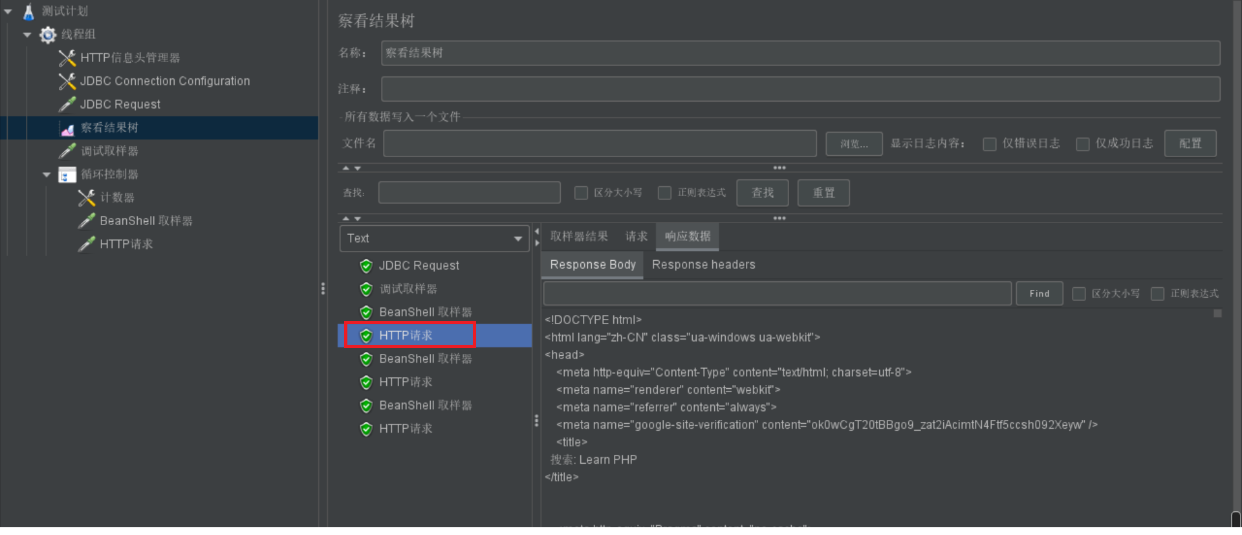Click the 查找 search button
Screen dimensions: 1242x535
pos(763,193)
